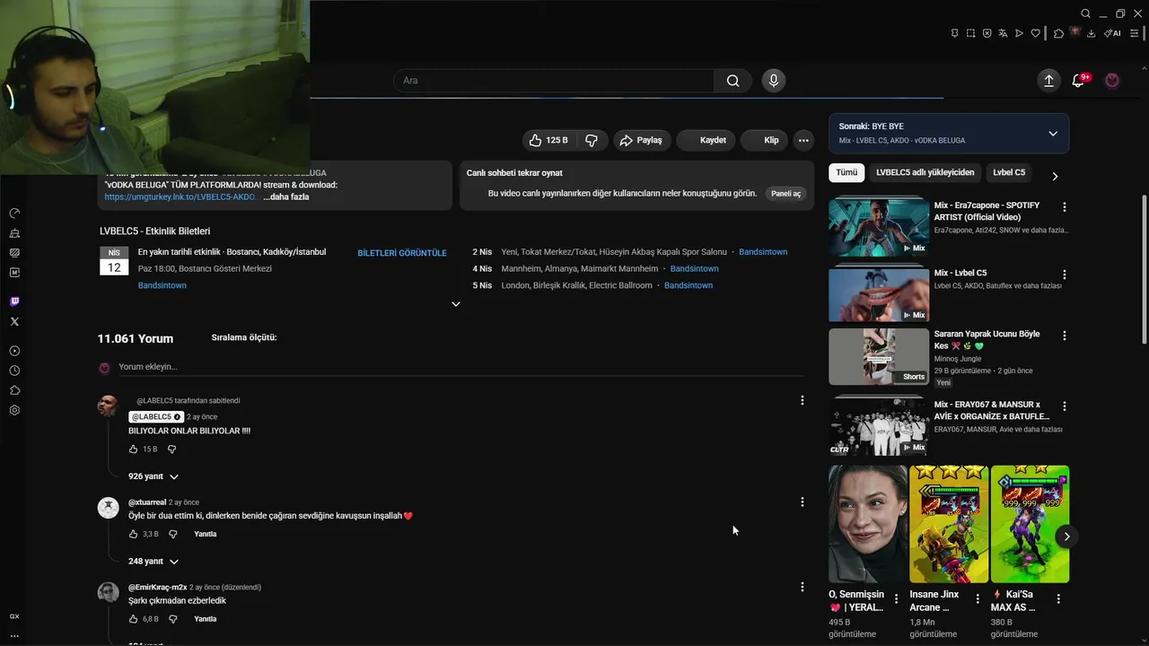Show next Shorts with right arrow
Screen dimensions: 1149x646
pos(1066,537)
